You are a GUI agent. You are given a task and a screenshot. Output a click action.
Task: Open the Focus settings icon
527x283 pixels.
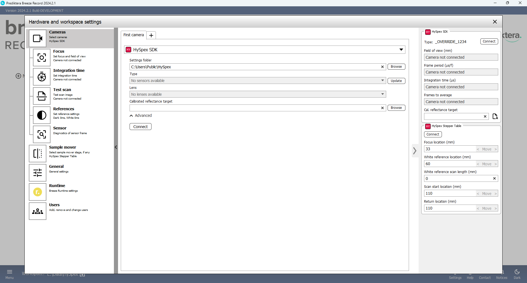[42, 58]
